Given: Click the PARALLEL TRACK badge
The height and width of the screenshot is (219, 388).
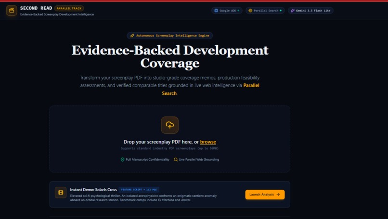Looking at the screenshot, I should (69, 8).
